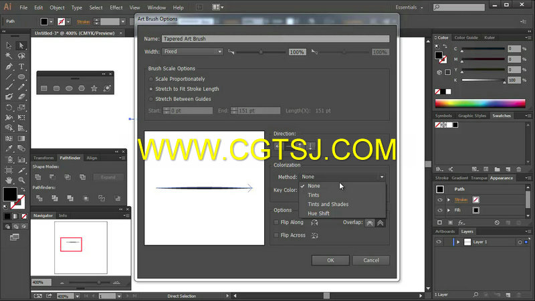Select Scale Proportionately radio option
535x301 pixels.
151,79
